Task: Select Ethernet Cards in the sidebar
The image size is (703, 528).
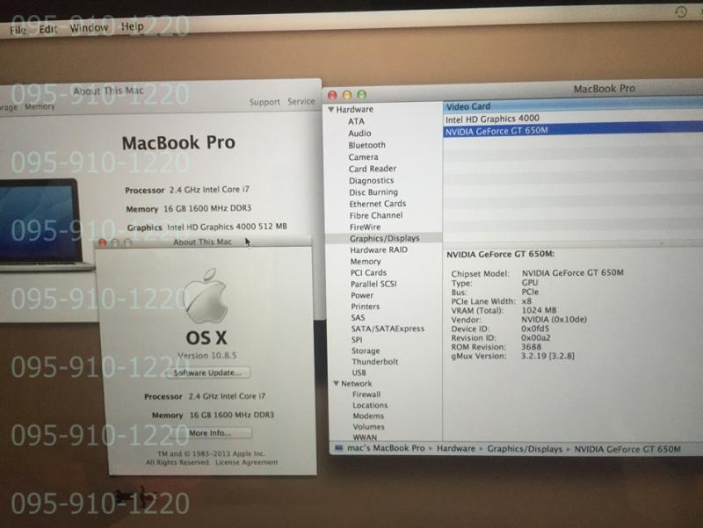Action: point(378,204)
